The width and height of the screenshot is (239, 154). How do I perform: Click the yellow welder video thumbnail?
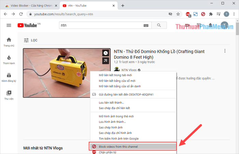pyautogui.click(x=56, y=73)
